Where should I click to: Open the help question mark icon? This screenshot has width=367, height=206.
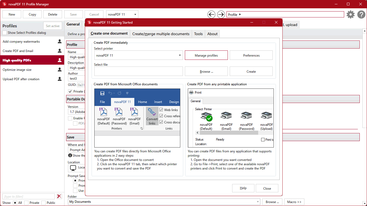click(361, 14)
